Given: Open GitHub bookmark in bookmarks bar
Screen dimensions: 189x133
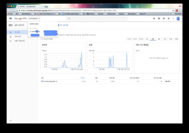Looking at the screenshot, I should click(90, 14).
